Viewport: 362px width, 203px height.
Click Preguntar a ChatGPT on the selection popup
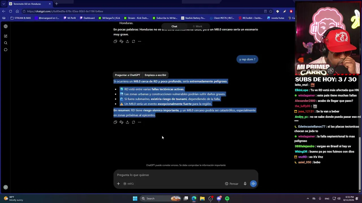point(128,75)
